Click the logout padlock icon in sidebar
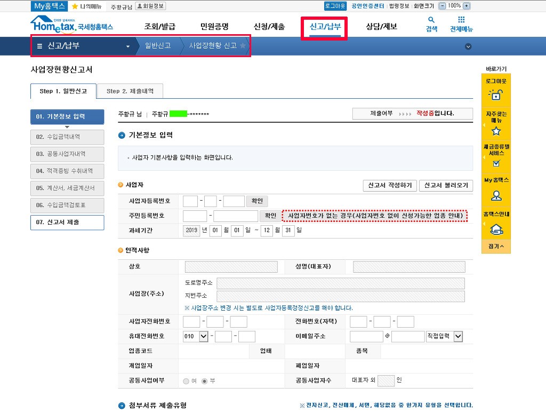The image size is (546, 412). (496, 95)
